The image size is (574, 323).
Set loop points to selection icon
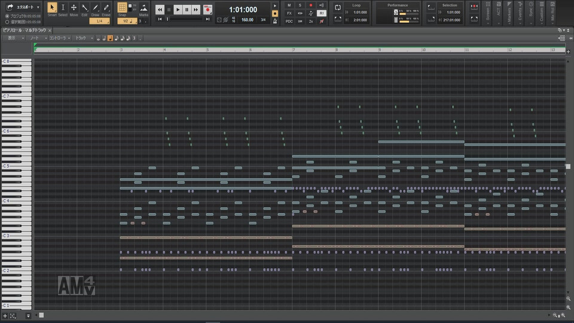[x=338, y=19]
